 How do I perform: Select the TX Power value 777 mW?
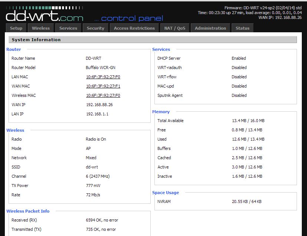click(x=93, y=186)
